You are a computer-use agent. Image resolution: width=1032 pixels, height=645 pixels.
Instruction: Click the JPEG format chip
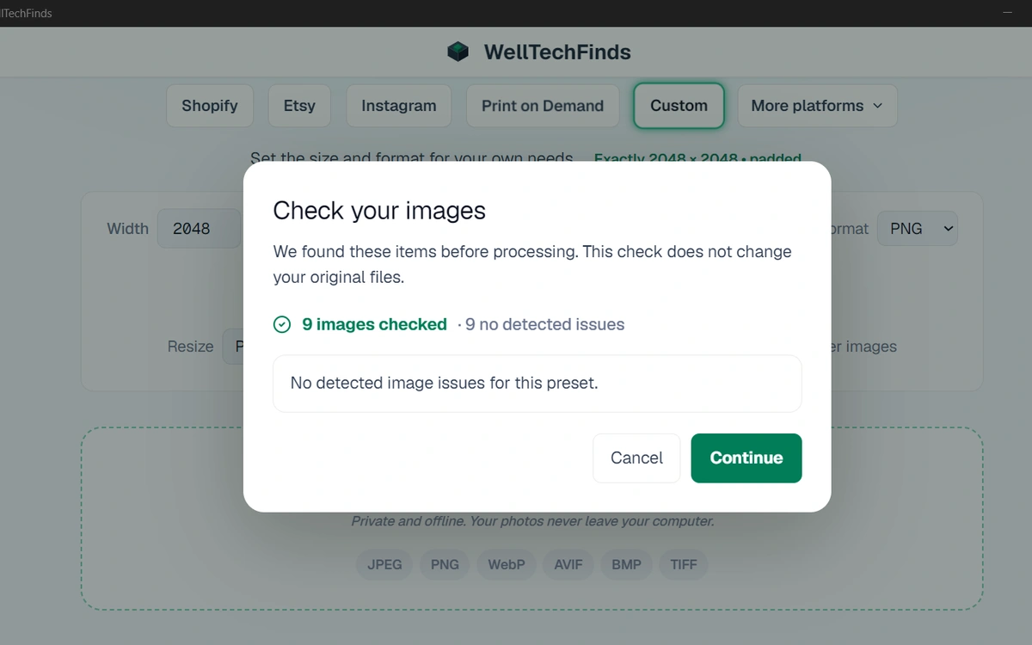(x=384, y=565)
